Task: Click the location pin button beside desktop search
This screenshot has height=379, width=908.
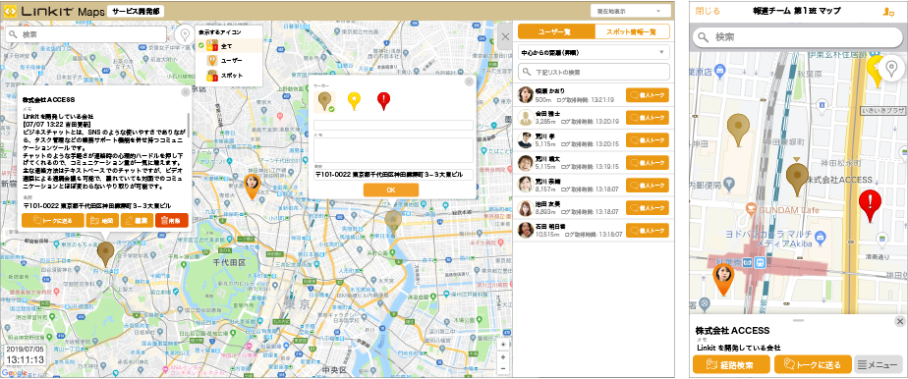Action: (185, 34)
